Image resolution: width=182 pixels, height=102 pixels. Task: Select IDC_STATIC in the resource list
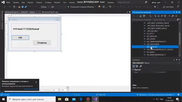click(151, 39)
